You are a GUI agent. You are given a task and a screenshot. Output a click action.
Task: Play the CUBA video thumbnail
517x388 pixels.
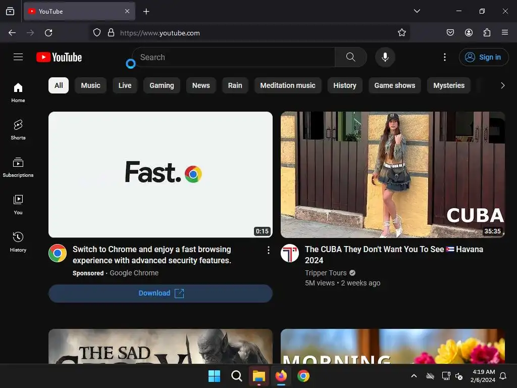click(x=393, y=174)
